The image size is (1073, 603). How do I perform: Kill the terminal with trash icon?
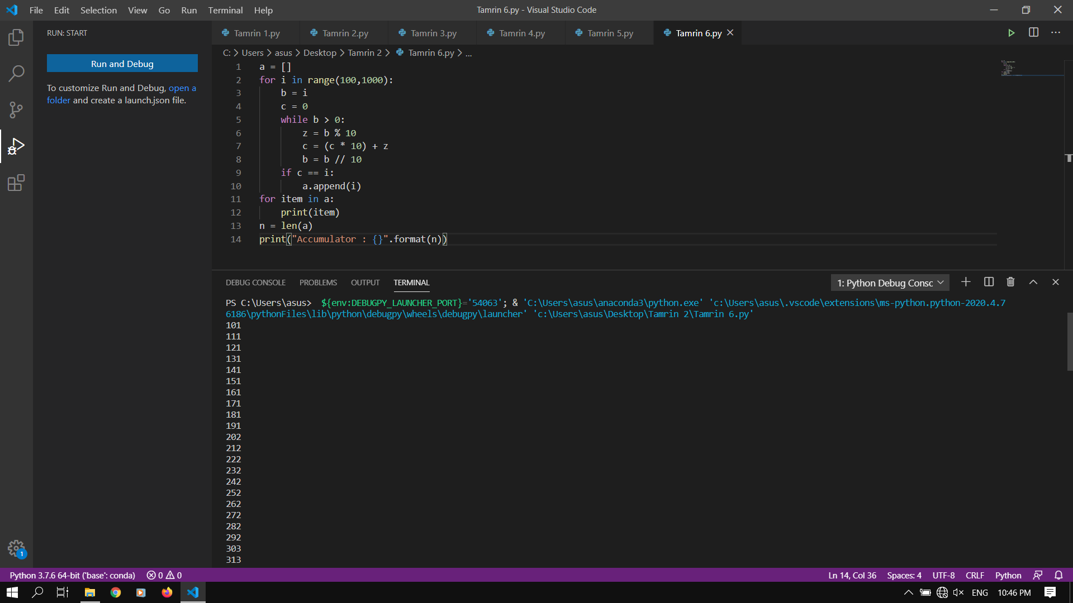tap(1010, 283)
